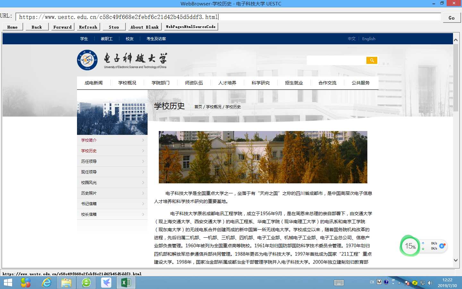
Task: Expand 校园风光 sidebar arrow
Action: coord(143,182)
